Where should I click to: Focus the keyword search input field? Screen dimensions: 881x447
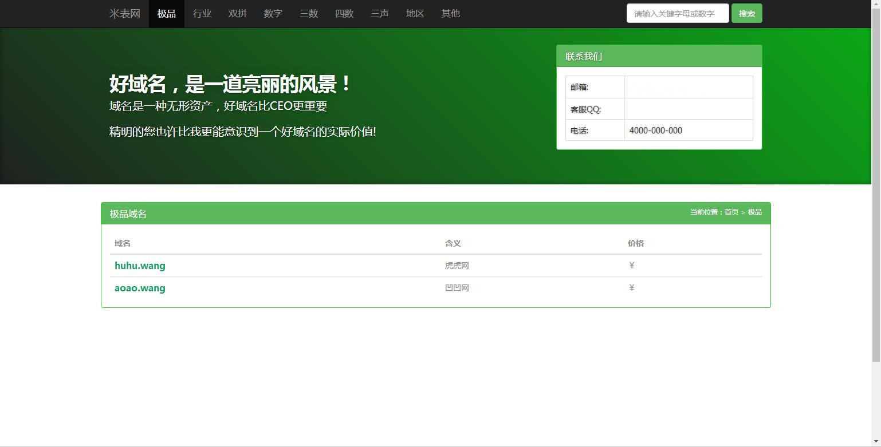pyautogui.click(x=678, y=14)
